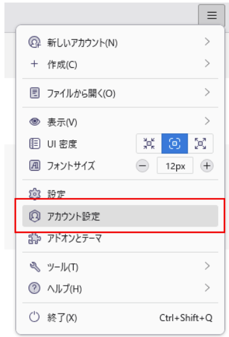Click the 新しいアカウント account-plus icon

click(x=34, y=42)
